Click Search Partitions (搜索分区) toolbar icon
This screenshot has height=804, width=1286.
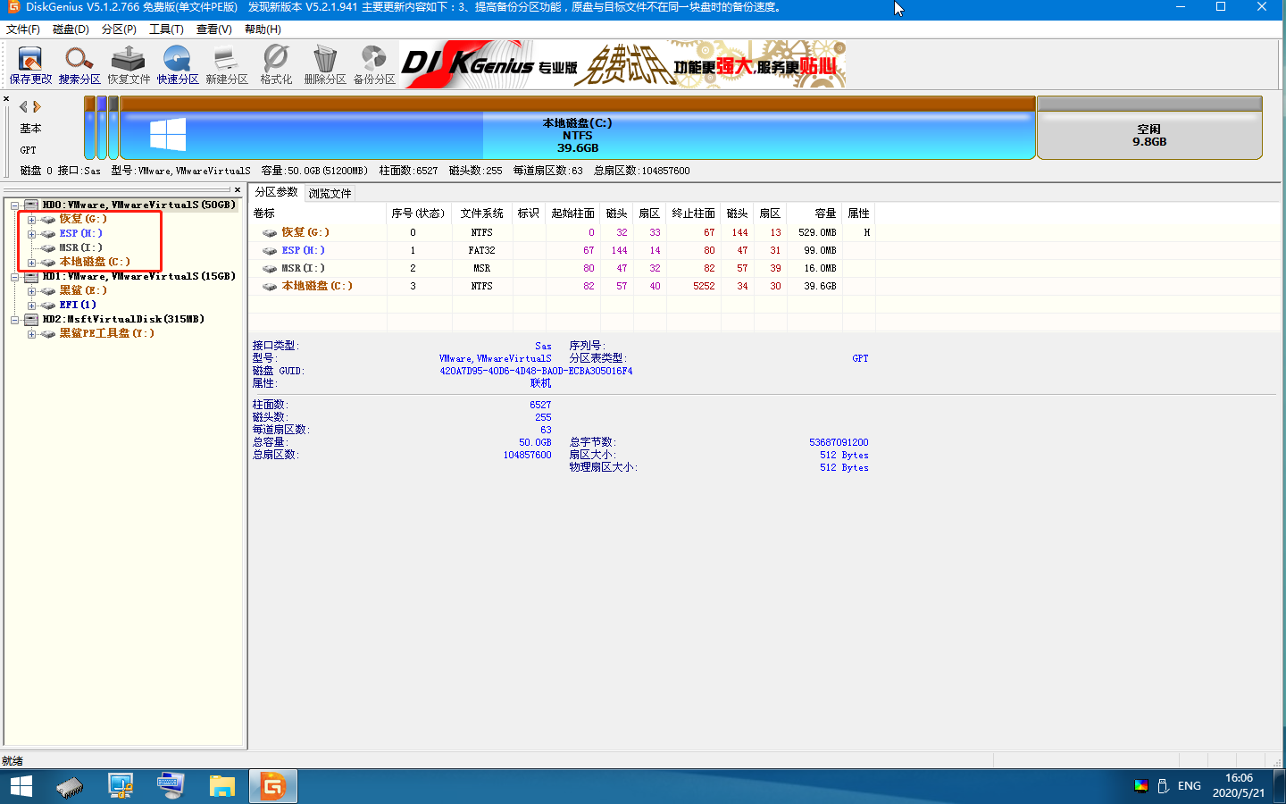[79, 65]
